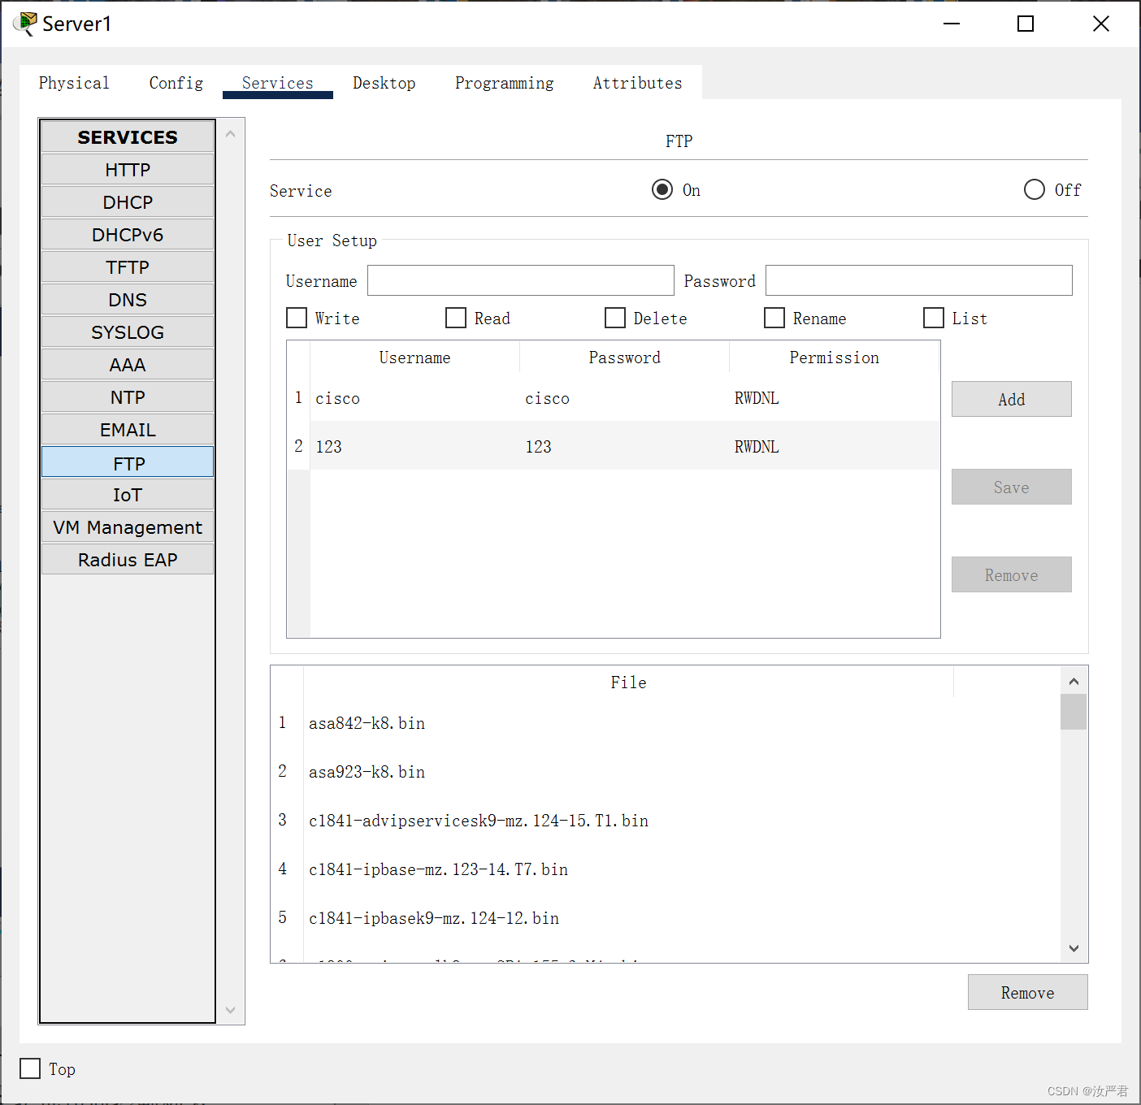Open the VM Management service

coord(128,527)
